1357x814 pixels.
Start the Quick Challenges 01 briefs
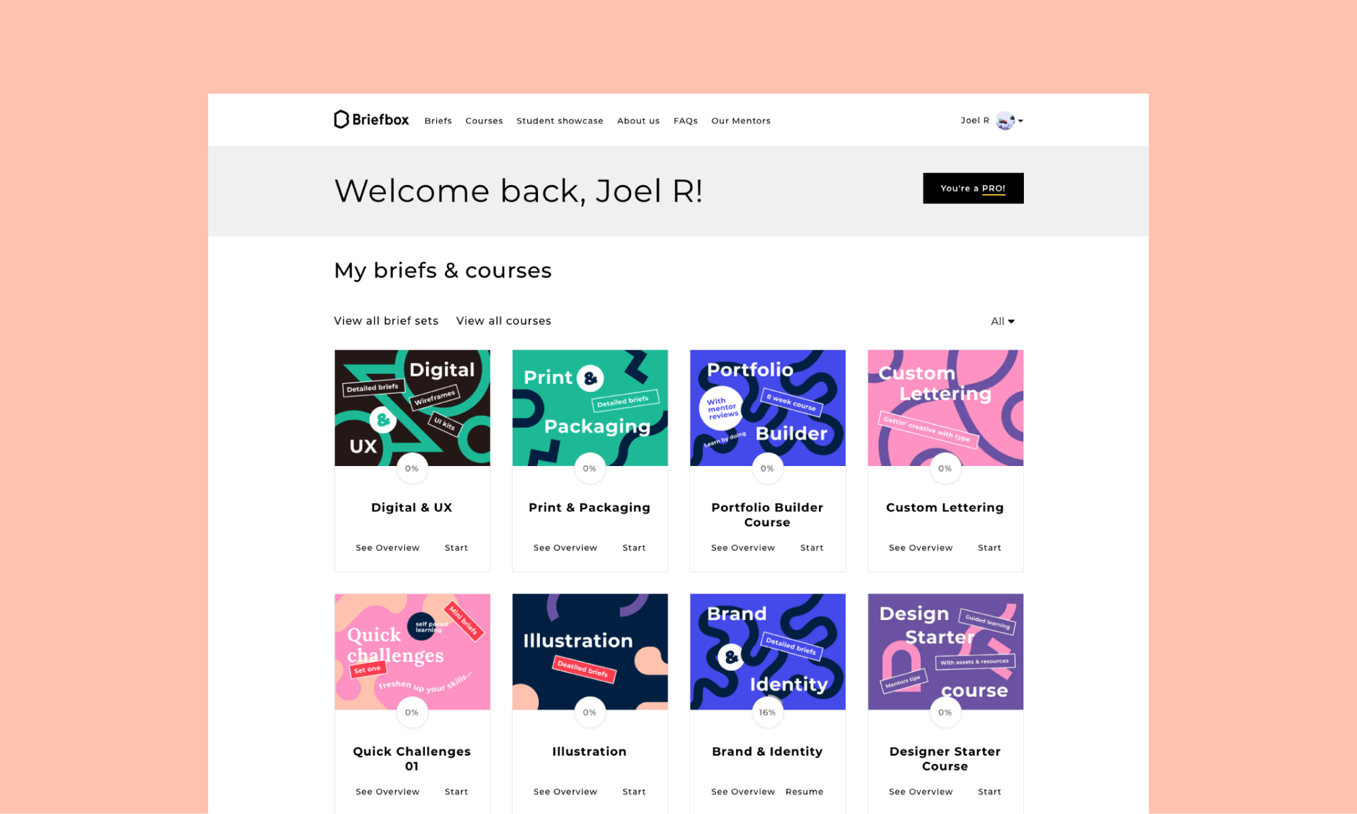[457, 792]
